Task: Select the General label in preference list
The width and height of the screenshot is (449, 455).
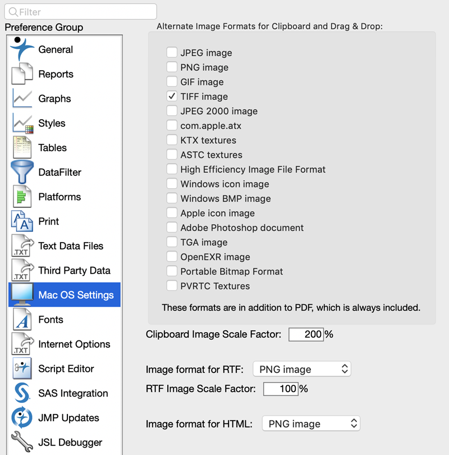Action: pos(56,49)
